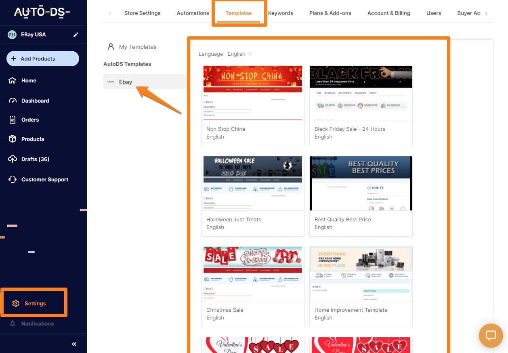The image size is (508, 353).
Task: Open the Notifications bell icon
Action: 13,324
